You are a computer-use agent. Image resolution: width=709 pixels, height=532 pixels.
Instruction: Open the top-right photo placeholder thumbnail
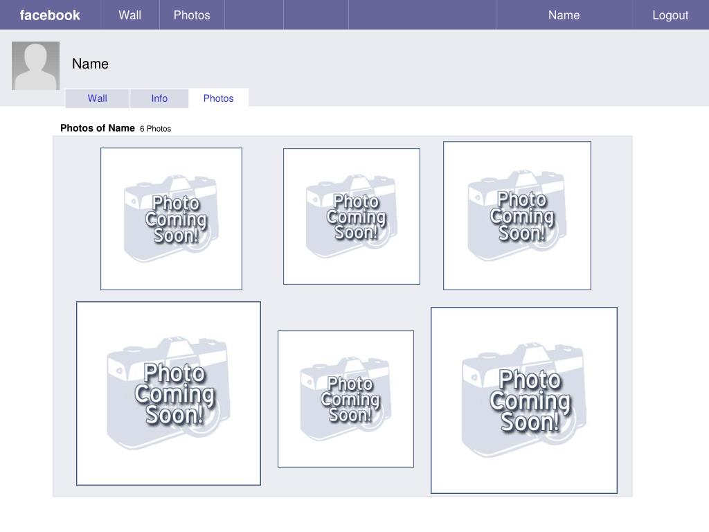(x=517, y=216)
